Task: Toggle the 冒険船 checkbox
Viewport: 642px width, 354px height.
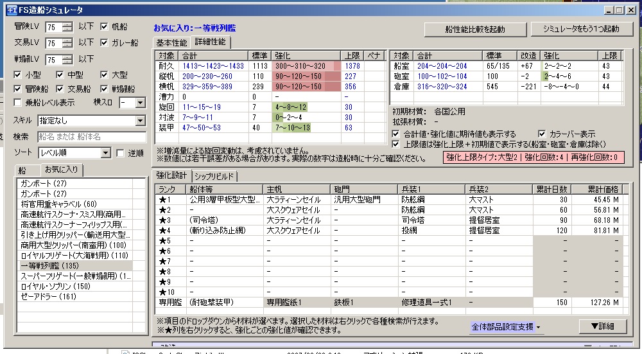Action: click(x=17, y=89)
